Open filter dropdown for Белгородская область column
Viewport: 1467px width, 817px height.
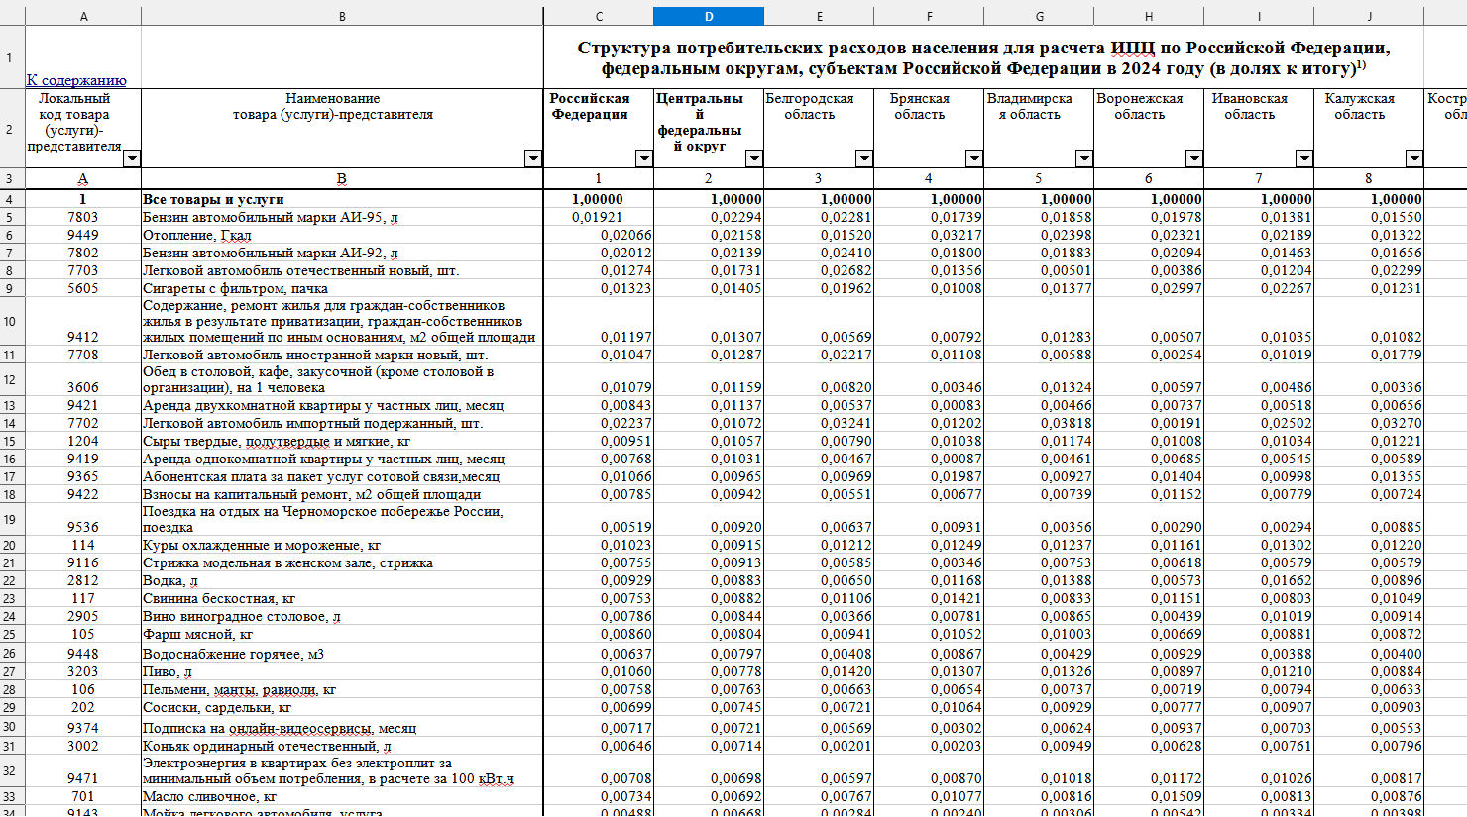click(864, 158)
